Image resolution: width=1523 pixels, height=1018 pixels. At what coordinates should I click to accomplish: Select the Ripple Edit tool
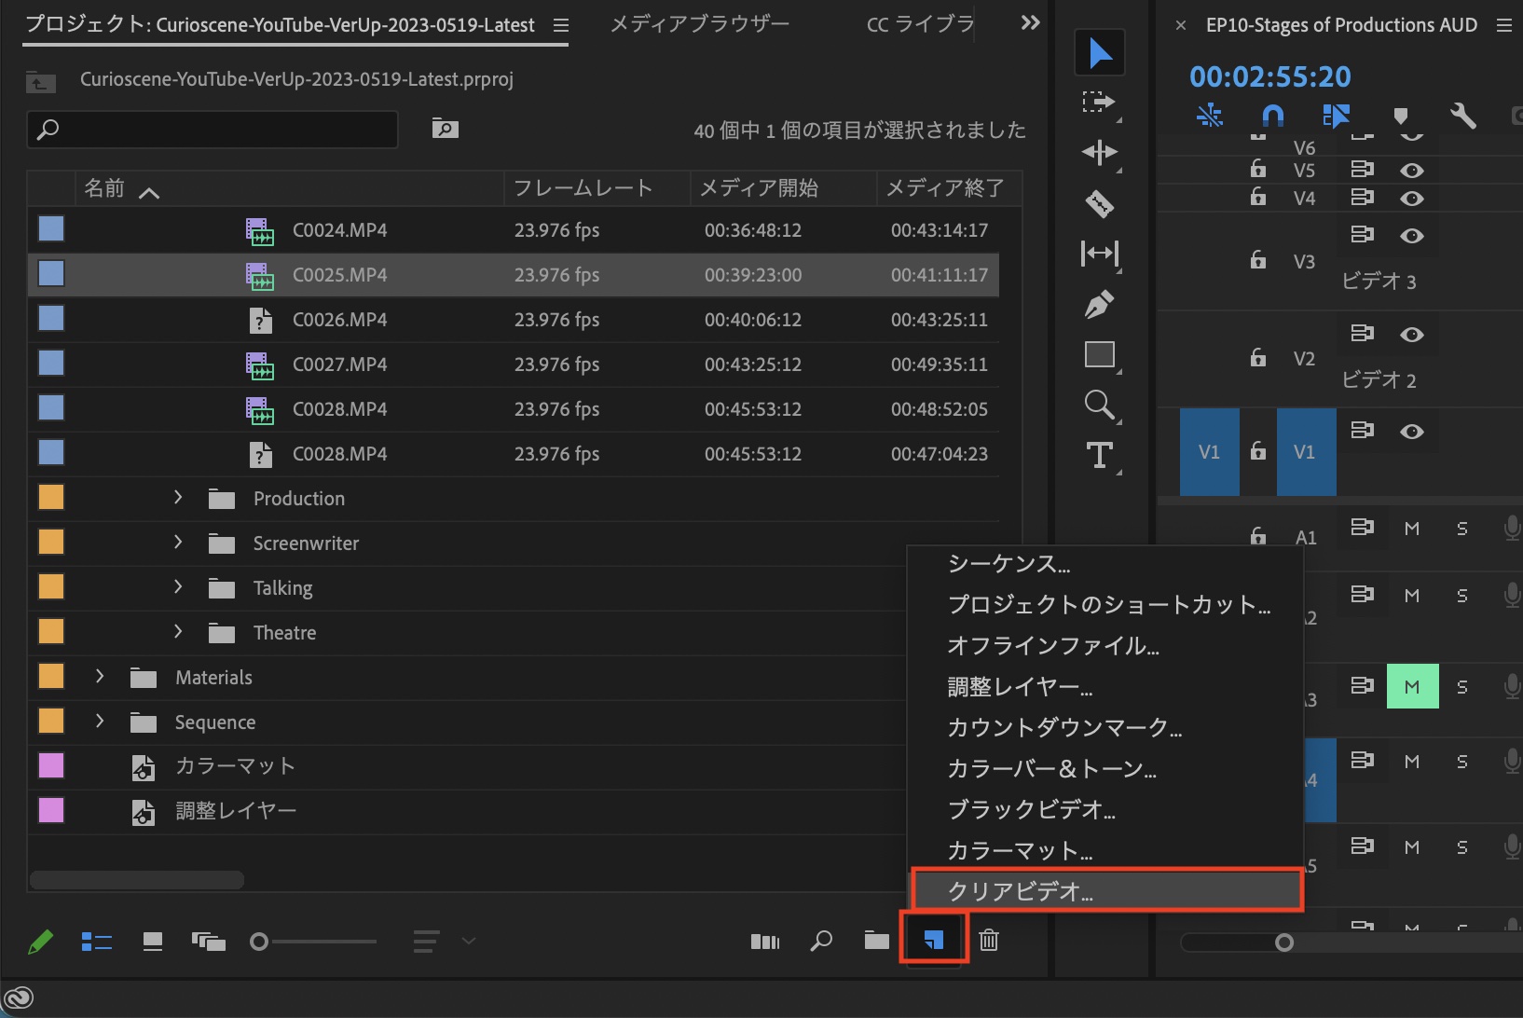pos(1100,153)
